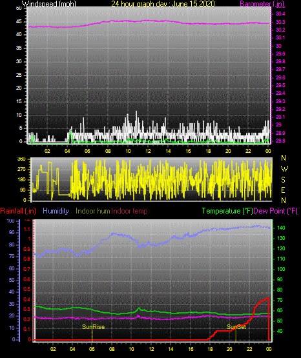Viewport: 301px width, 358px height.
Task: Click the 14 hour tick on bottom graph
Action: tap(171, 349)
